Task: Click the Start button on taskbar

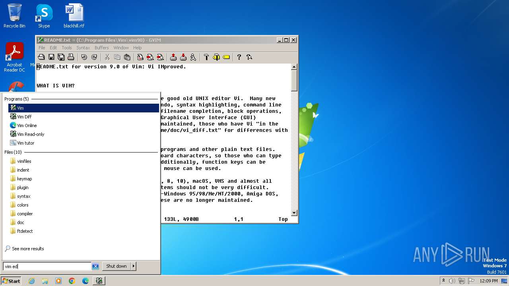Action: point(11,281)
